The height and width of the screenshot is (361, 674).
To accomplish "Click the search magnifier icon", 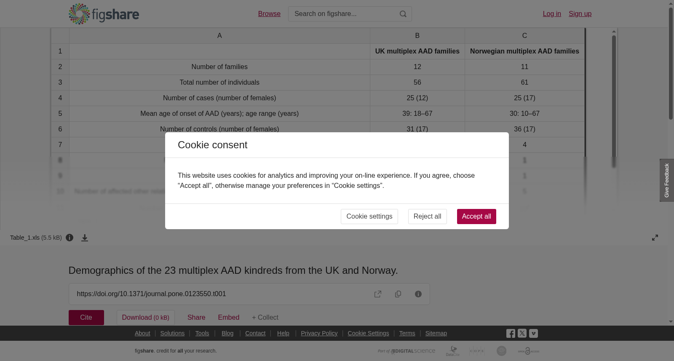I will click(403, 14).
